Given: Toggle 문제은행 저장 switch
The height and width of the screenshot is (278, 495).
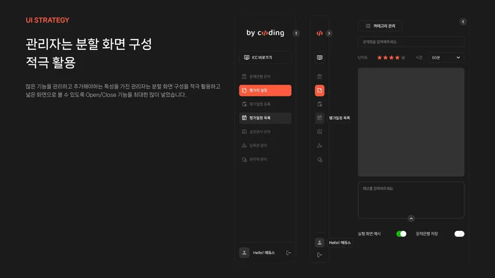Looking at the screenshot, I should point(459,234).
